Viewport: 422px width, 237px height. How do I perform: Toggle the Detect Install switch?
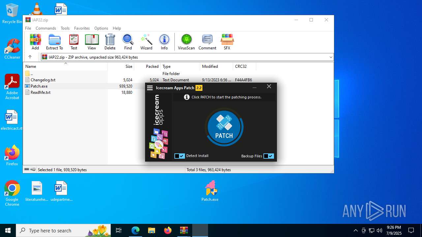coord(180,156)
